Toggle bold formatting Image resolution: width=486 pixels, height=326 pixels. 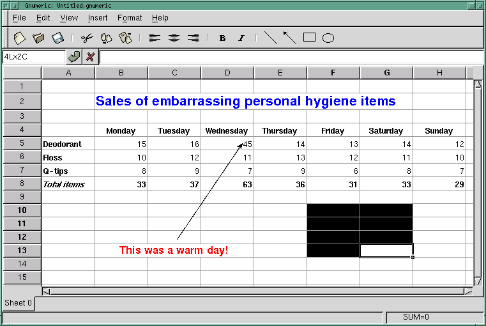click(x=222, y=38)
